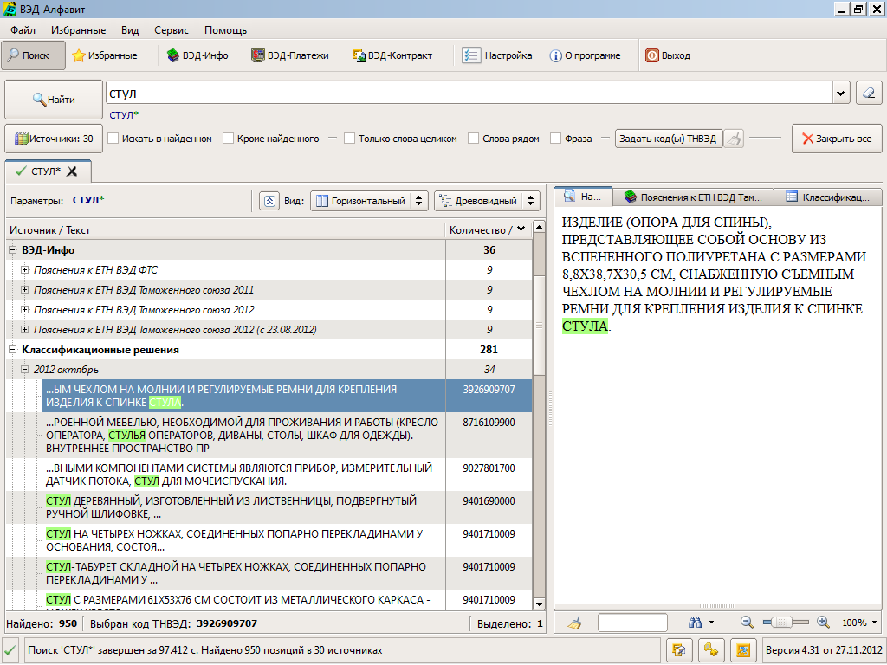Click the Найти search button
Viewport: 887px width, 665px height.
pyautogui.click(x=54, y=100)
